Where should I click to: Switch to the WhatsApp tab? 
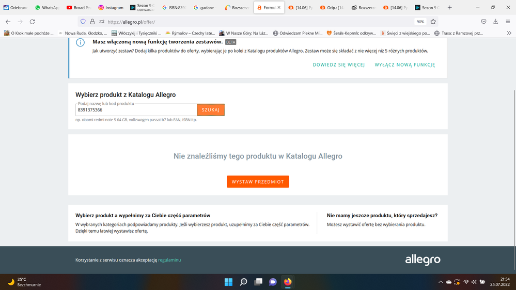(46, 7)
